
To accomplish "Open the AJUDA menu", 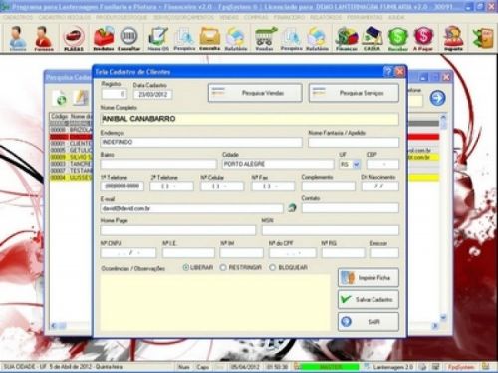I will coord(396,17).
